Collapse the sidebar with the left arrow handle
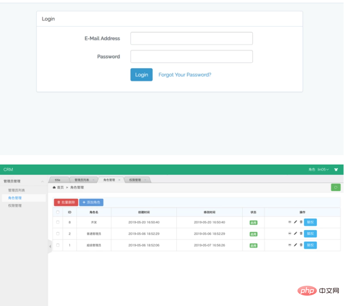The width and height of the screenshot is (344, 306). [50, 246]
